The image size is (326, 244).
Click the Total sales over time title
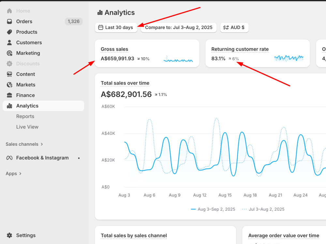coord(125,83)
